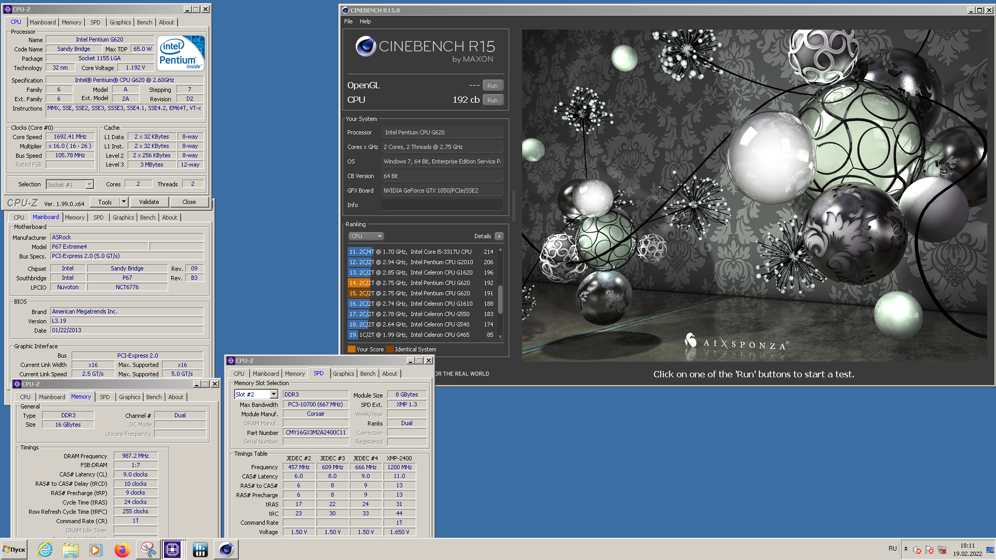Click the rendered spheres scene image
The image size is (996, 560).
pos(755,195)
